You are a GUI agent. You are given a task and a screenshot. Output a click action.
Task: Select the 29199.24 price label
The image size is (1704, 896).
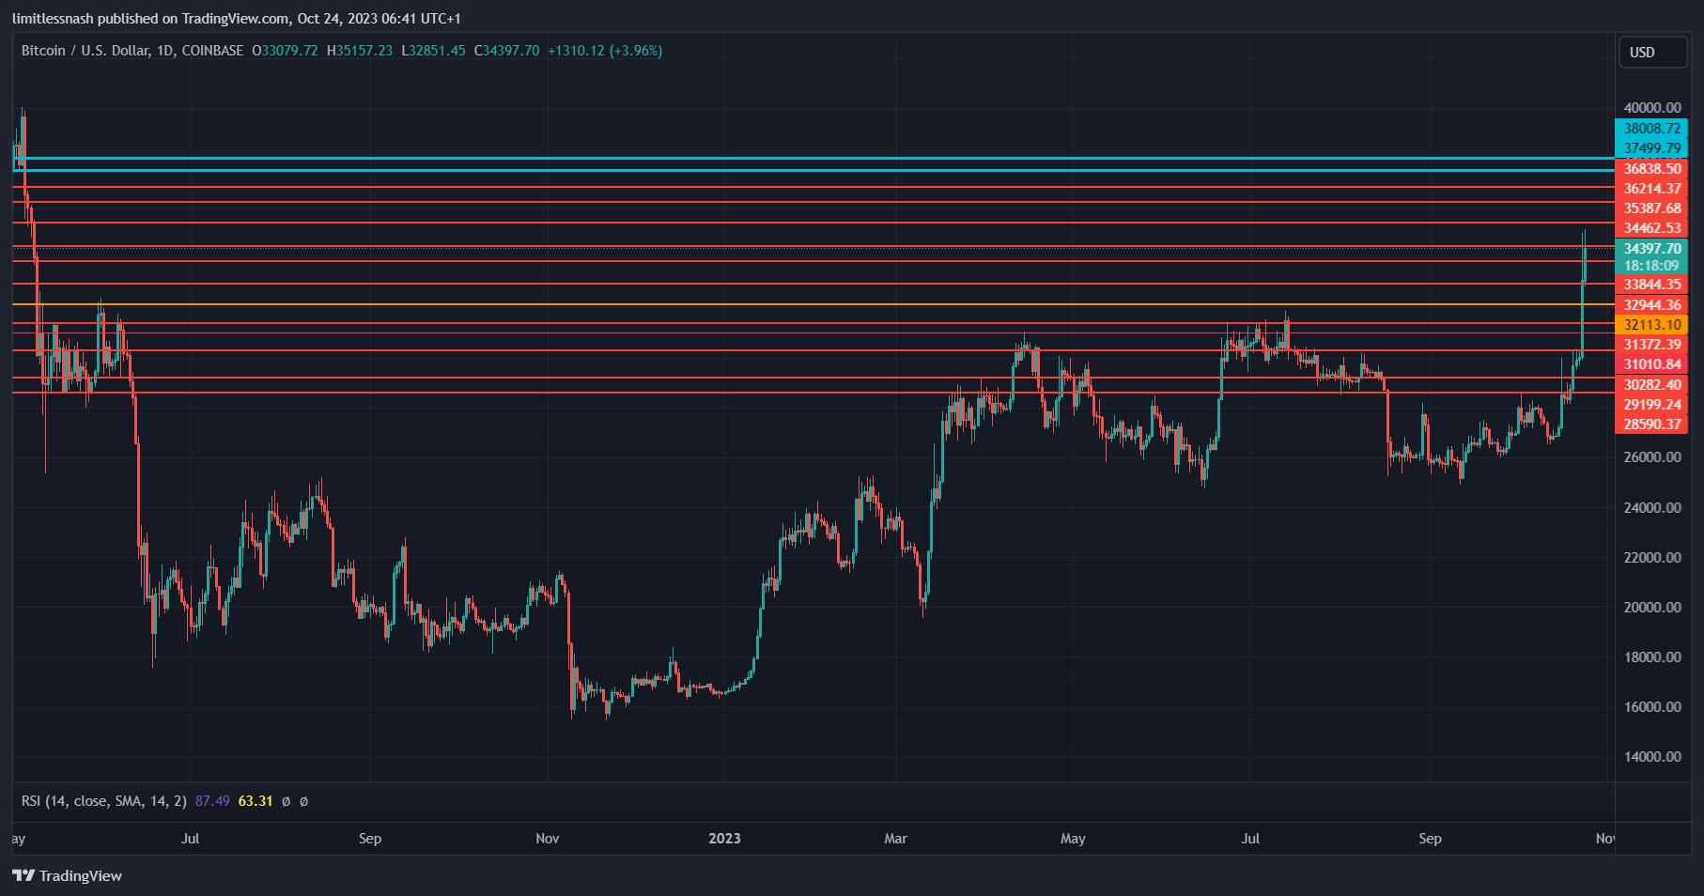pos(1651,405)
